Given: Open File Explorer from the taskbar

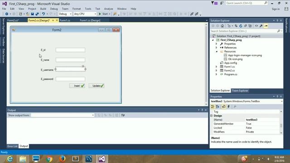Looking at the screenshot, I should 23,159.
